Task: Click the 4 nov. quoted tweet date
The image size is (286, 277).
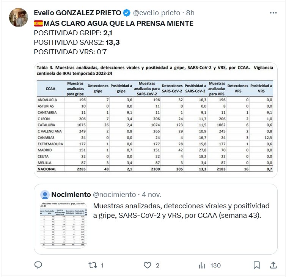Action: (151, 195)
